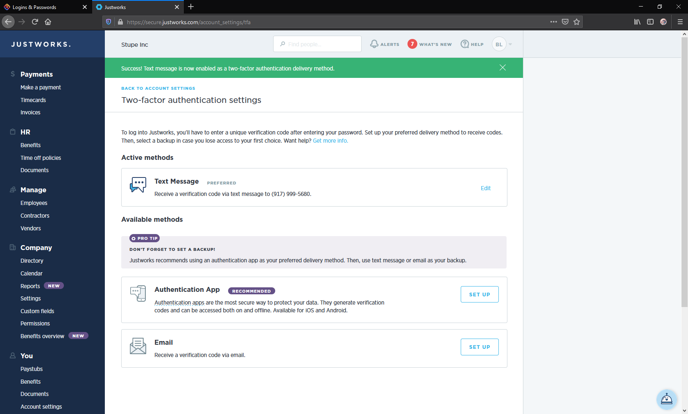The image size is (688, 414).
Task: Open Benefits overview
Action: tap(42, 336)
